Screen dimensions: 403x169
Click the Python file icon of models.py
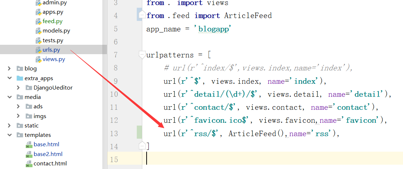[x=38, y=31]
